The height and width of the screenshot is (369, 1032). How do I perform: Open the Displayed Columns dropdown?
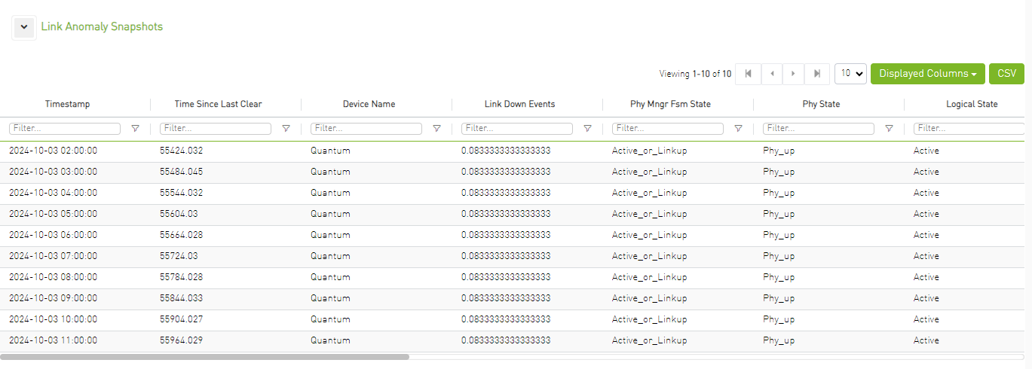pos(927,74)
